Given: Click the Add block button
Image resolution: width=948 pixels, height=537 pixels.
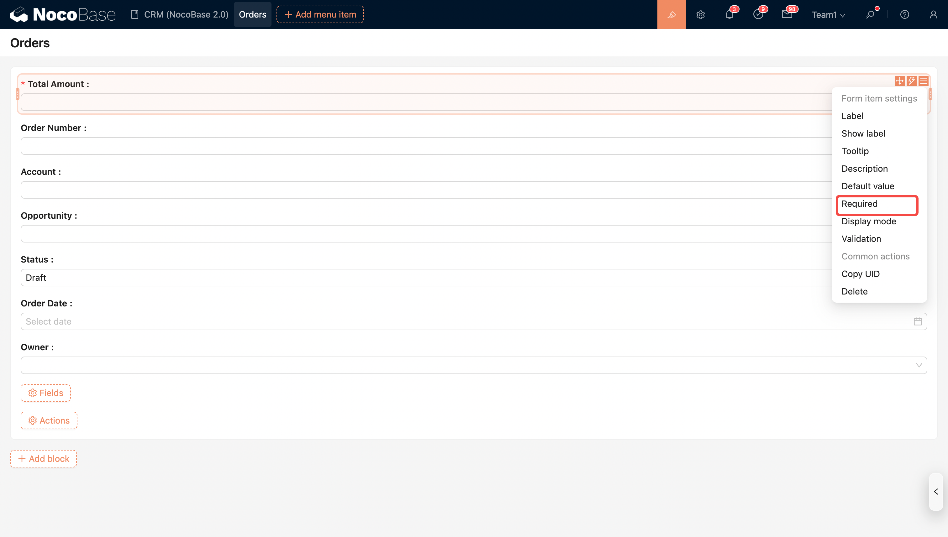Looking at the screenshot, I should [44, 458].
